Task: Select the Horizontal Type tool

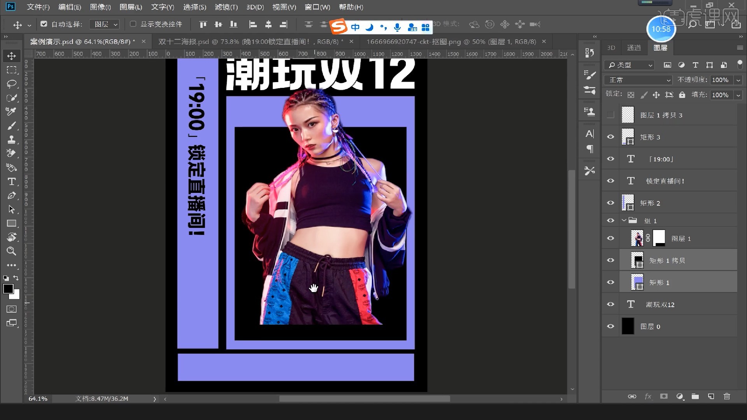Action: coord(11,182)
